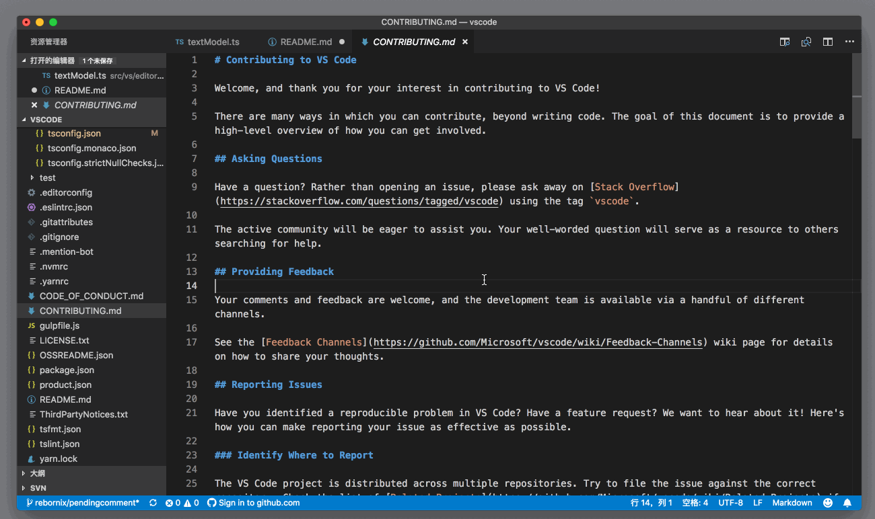
Task: Click the open changes icon in editor toolbar
Action: (806, 42)
